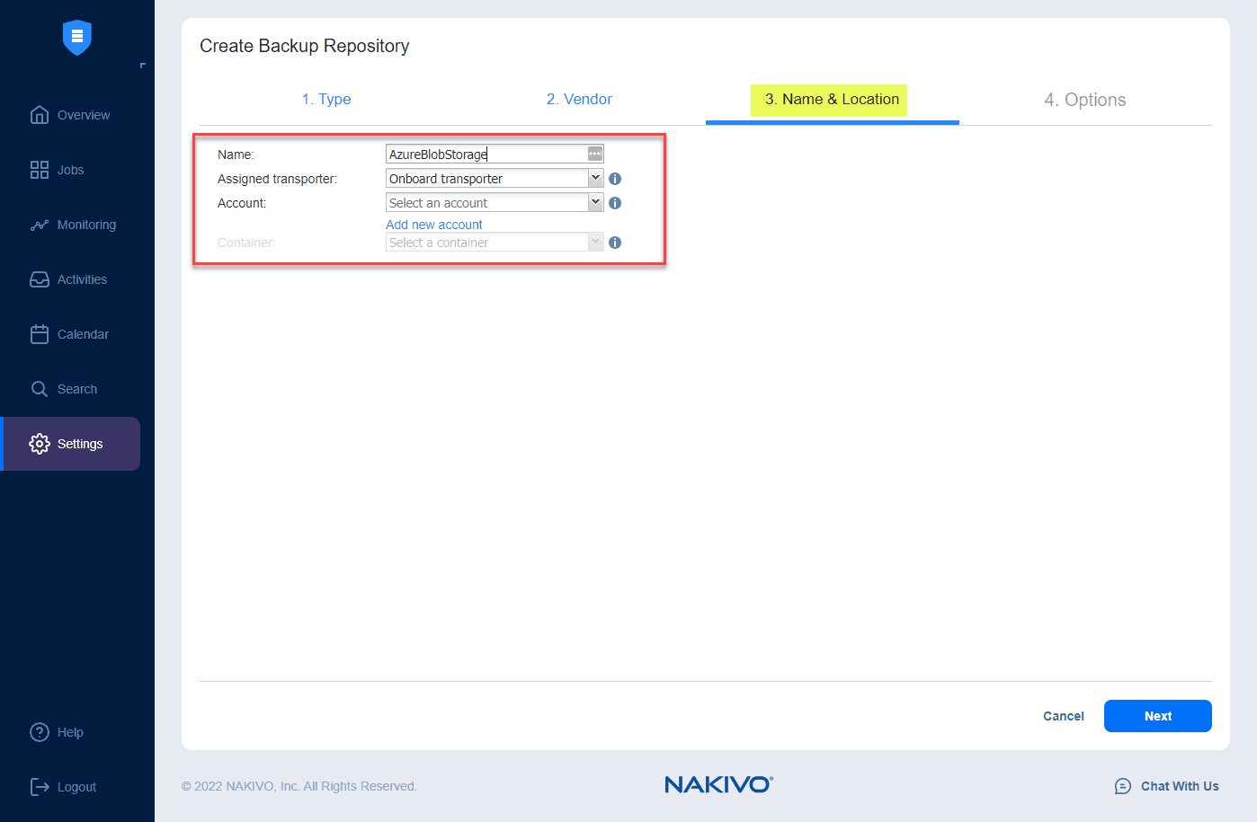Click info icon next to Account field
1257x822 pixels.
615,203
